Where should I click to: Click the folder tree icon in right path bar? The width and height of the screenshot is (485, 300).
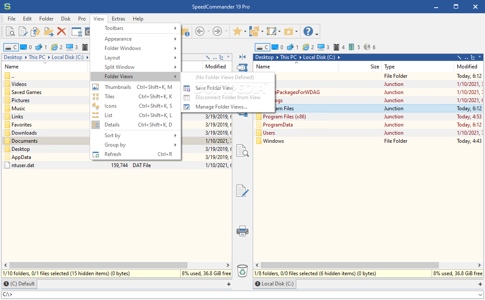click(473, 57)
